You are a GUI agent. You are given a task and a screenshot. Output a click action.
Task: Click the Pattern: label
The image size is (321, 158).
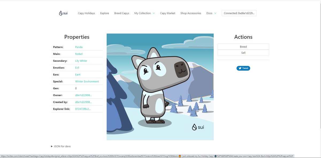58,47
